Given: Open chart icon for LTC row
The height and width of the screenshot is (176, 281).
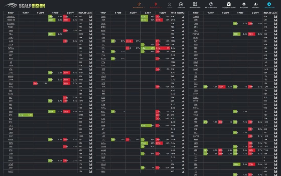Looking at the screenshot, I should coord(183,140).
